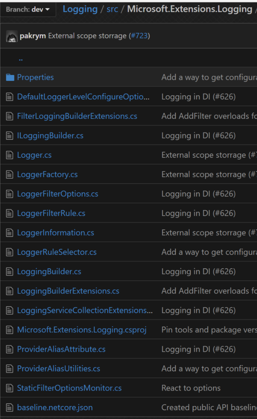
Task: Open 'Logging in DI (#626)' commit for LoggingBuilder.cs
Action: (198, 271)
